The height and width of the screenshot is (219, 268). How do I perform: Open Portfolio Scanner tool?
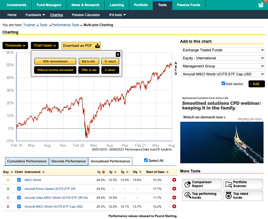click(243, 184)
